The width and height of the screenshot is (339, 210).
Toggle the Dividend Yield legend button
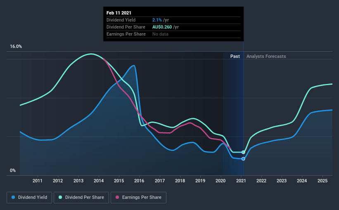[x=29, y=198]
